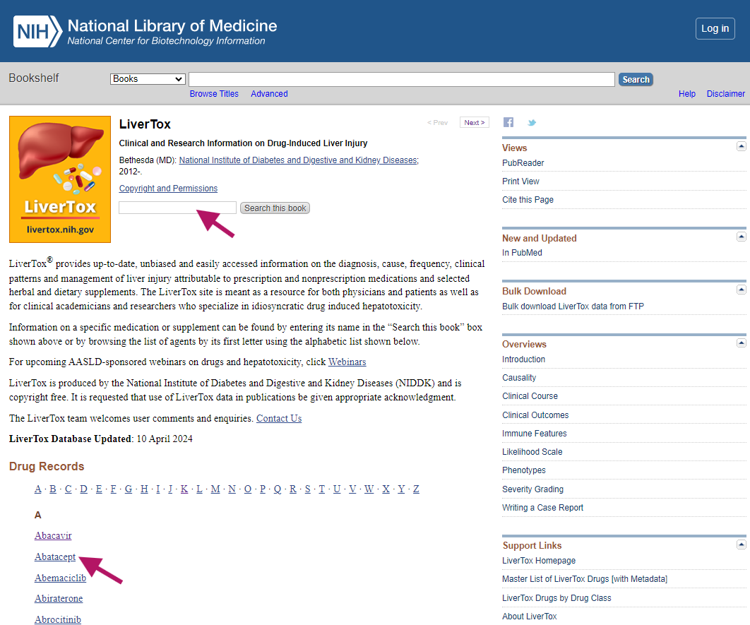Open the Webinars link
750x625 pixels.
[x=347, y=362]
